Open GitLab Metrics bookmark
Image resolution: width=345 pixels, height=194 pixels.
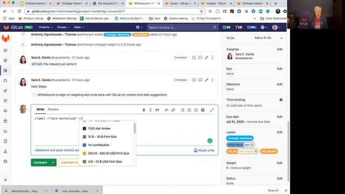pos(95,18)
